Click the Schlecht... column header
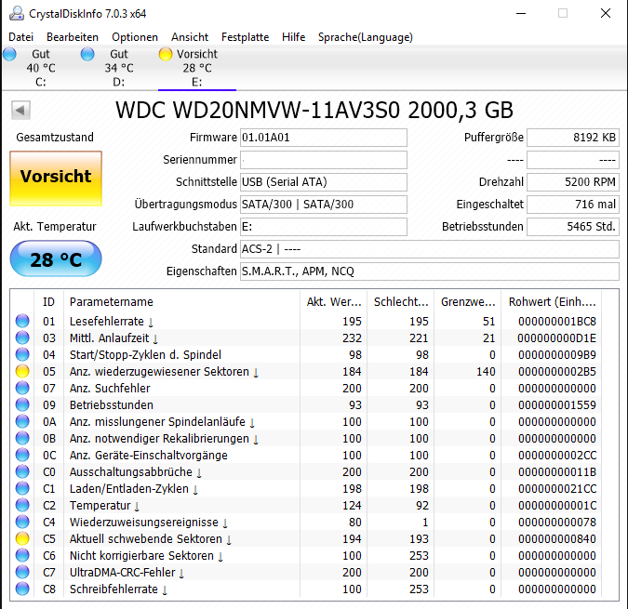The width and height of the screenshot is (628, 609). 400,302
